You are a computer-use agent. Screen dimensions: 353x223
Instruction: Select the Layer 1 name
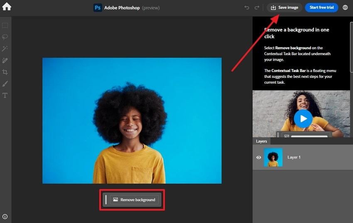294,157
